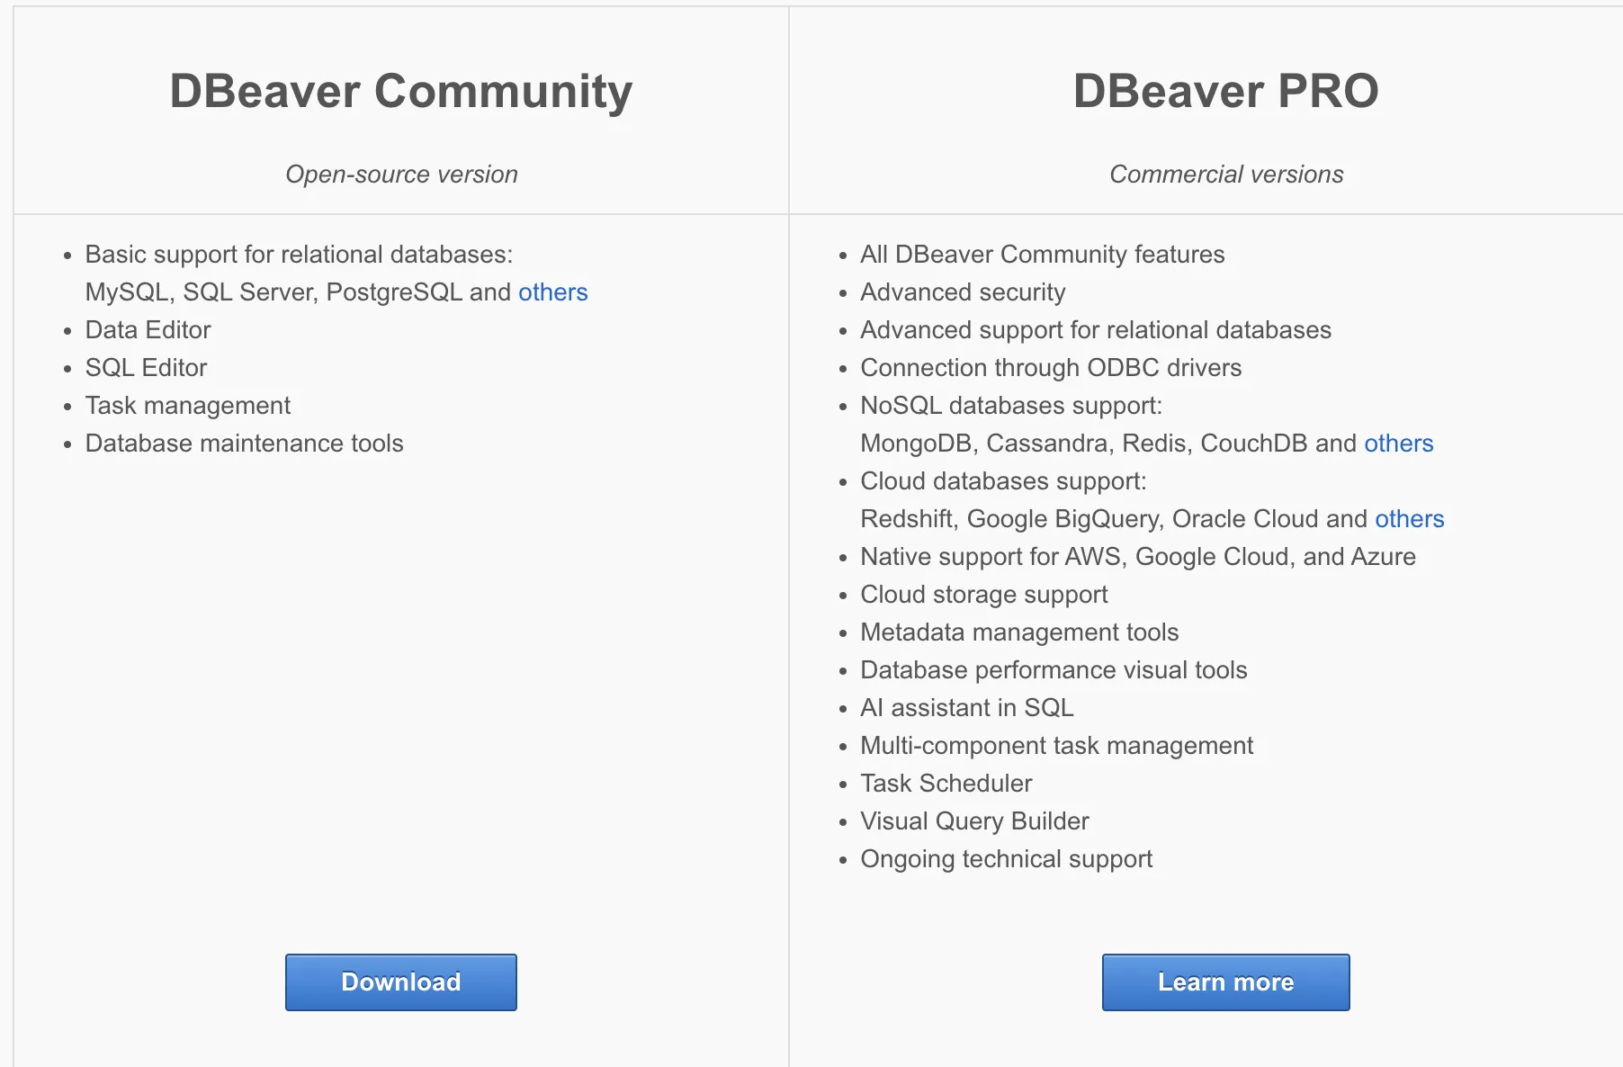Click 'Task Scheduler' list item

[946, 784]
